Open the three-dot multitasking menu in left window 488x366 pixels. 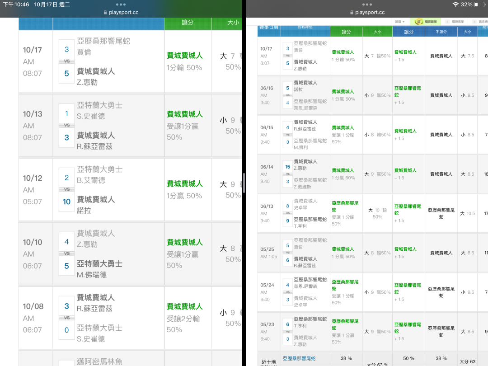(x=121, y=5)
